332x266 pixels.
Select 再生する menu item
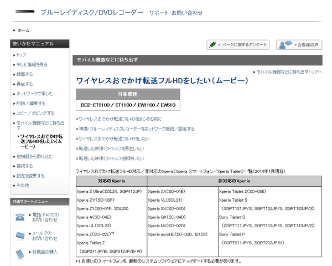(24, 84)
